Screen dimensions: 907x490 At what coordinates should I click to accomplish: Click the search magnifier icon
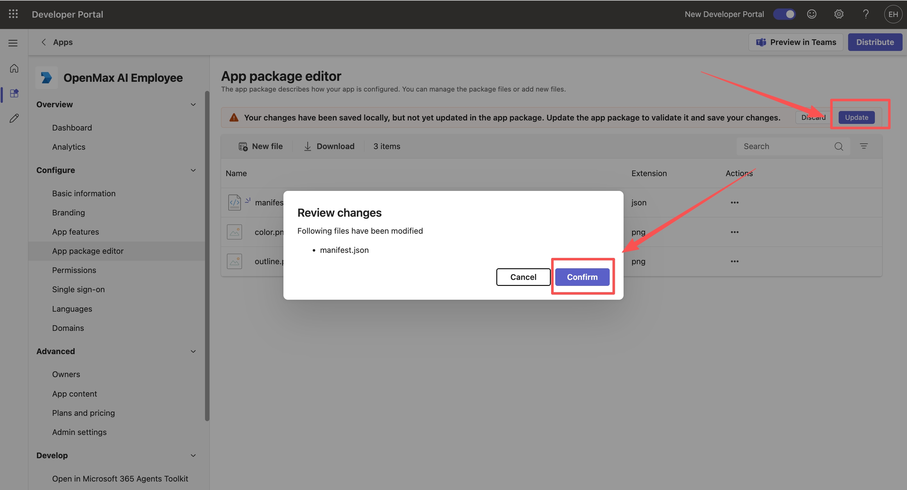(839, 146)
